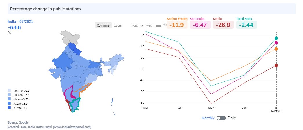Click the black line legend marker
Viewport: 303px width, 130px height.
click(x=158, y=26)
